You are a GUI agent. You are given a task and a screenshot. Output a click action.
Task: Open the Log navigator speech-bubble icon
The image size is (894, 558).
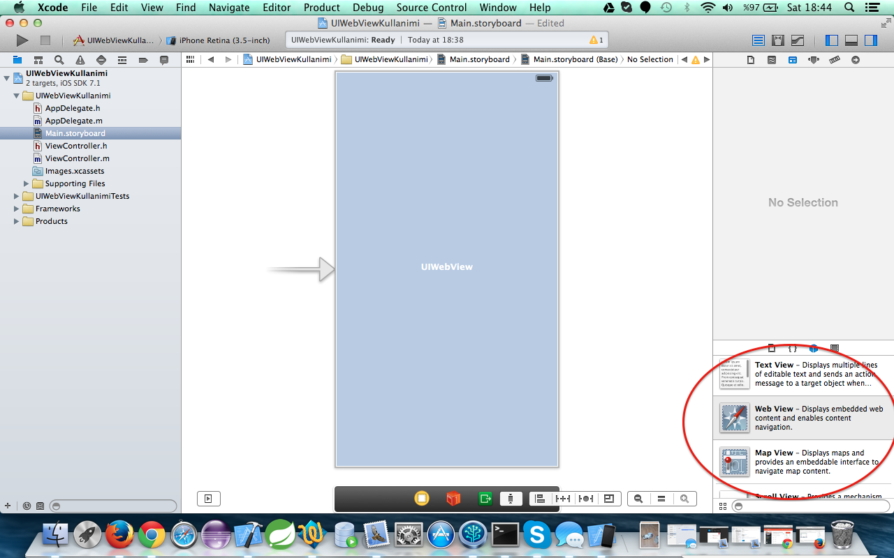164,60
